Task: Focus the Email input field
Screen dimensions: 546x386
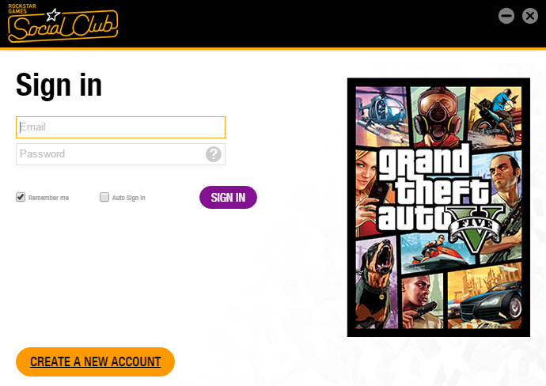Action: tap(120, 127)
